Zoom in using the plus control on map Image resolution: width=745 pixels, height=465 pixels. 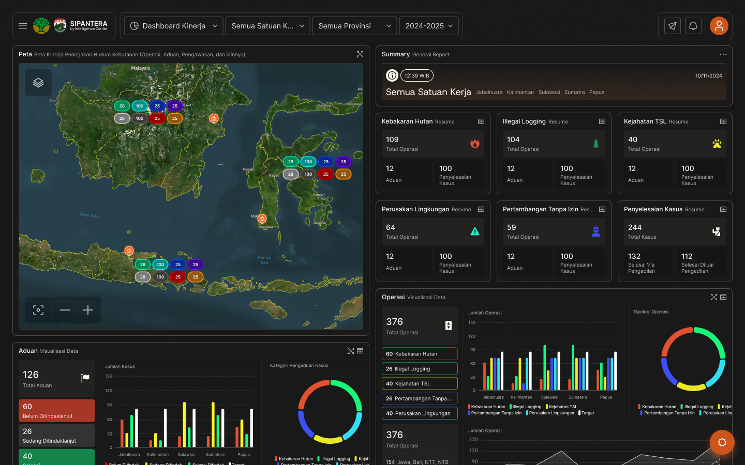87,310
